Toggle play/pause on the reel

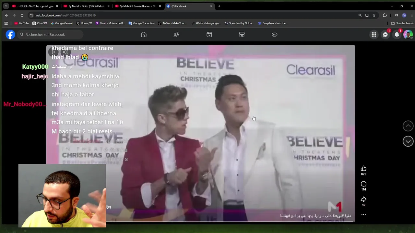click(x=53, y=52)
